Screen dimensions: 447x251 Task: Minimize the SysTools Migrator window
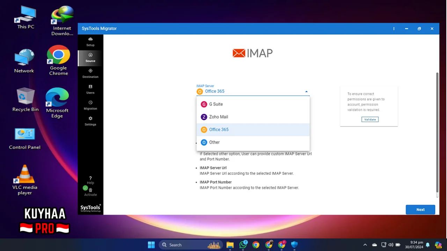point(406,29)
